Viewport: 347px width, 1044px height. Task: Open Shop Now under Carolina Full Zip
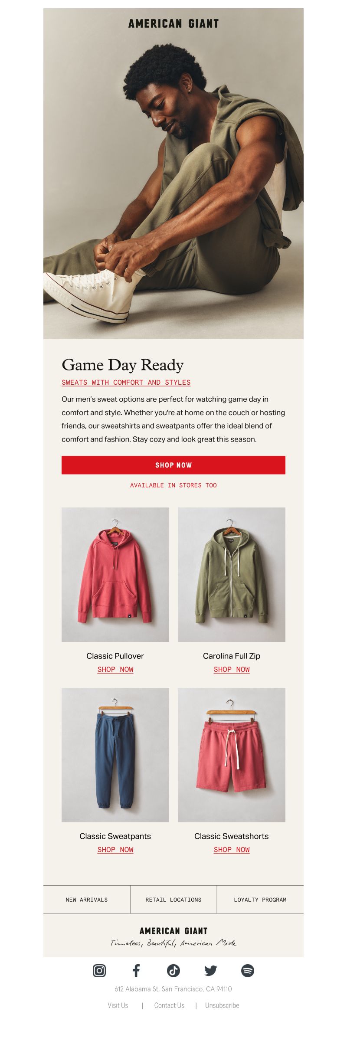pyautogui.click(x=232, y=669)
